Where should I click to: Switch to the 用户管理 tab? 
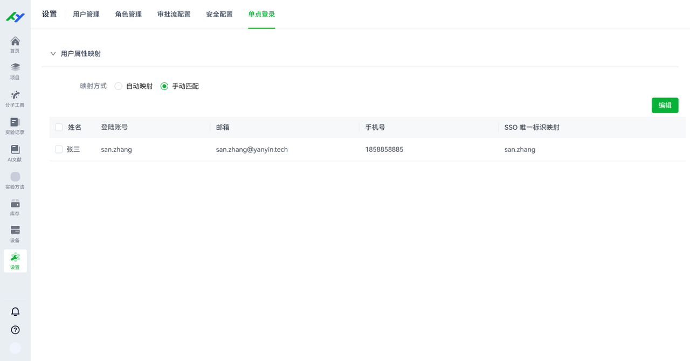tap(86, 14)
